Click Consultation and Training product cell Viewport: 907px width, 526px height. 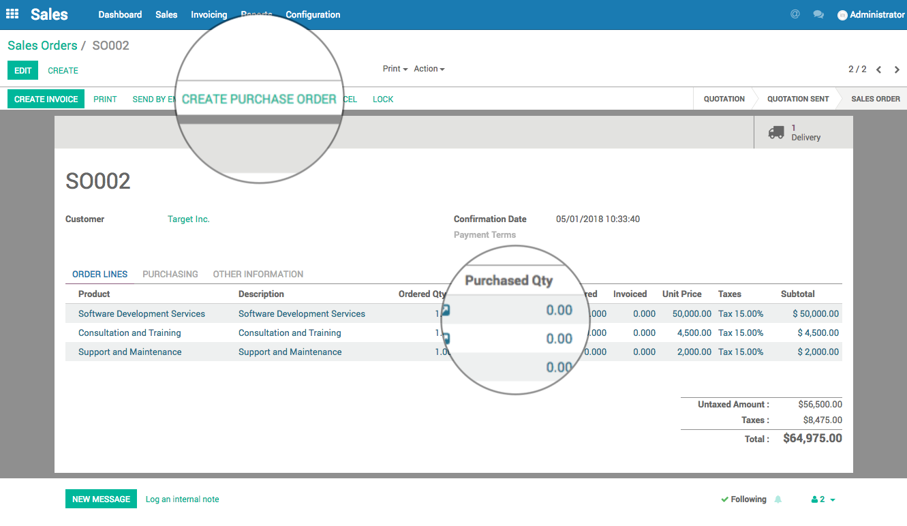[x=129, y=333]
